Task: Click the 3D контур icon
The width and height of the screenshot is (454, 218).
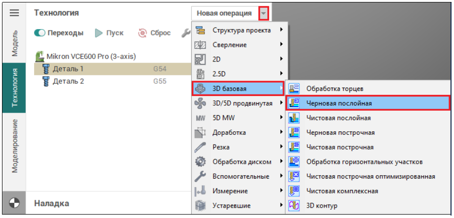Action: (x=294, y=205)
